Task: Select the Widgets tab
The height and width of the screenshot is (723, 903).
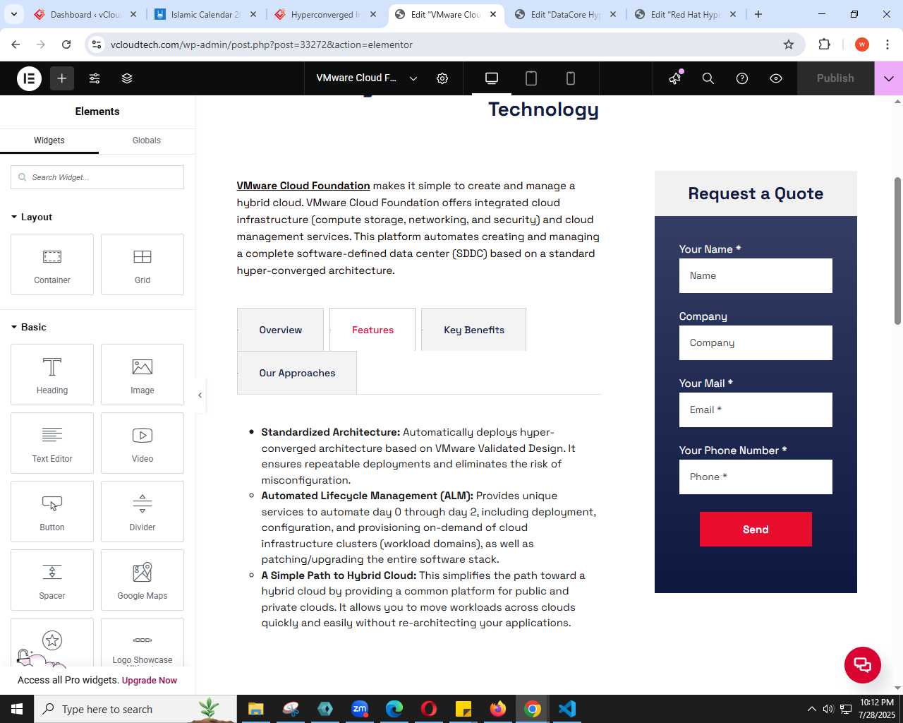Action: 49,141
